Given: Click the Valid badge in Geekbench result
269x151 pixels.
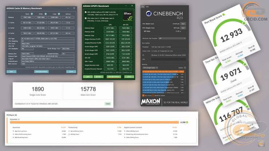Looking at the screenshot, I should coord(108,104).
